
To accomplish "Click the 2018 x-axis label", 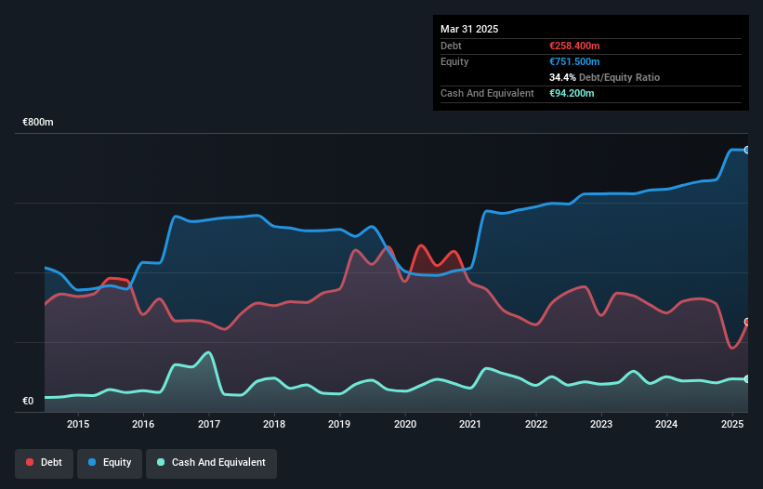I will tap(274, 424).
